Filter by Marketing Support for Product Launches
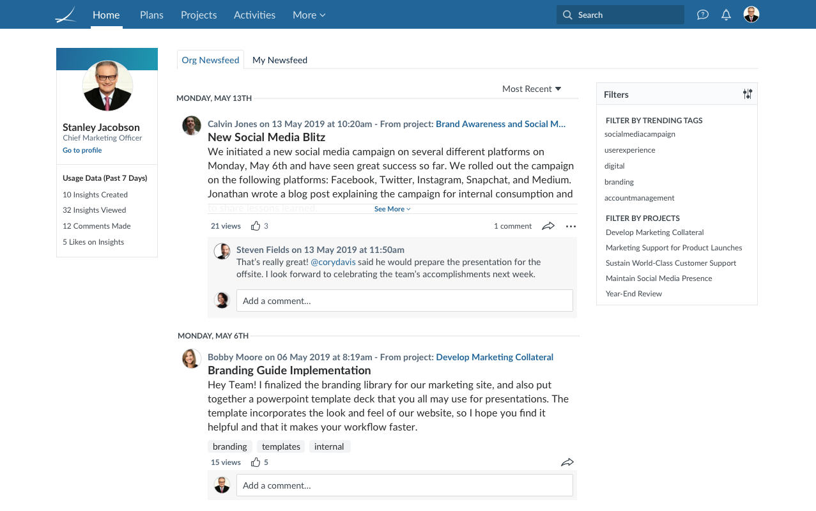This screenshot has height=511, width=816. click(x=674, y=248)
